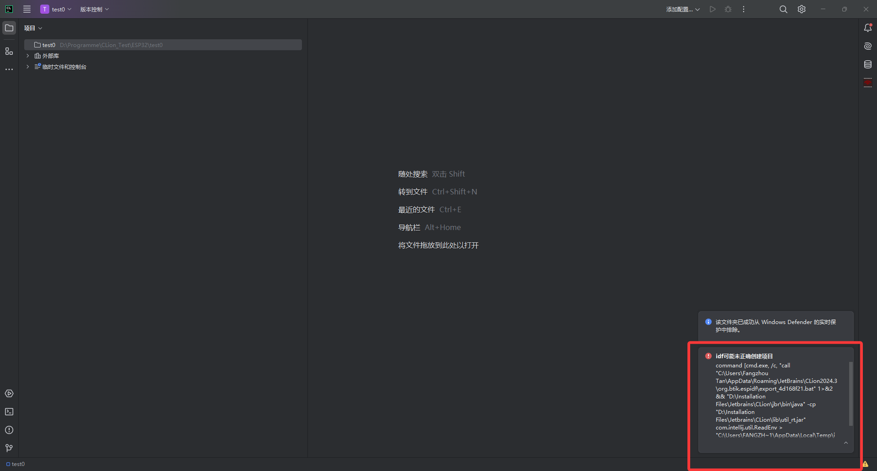Click the test0 status bar breadcrumb
The height and width of the screenshot is (471, 877).
click(16, 464)
